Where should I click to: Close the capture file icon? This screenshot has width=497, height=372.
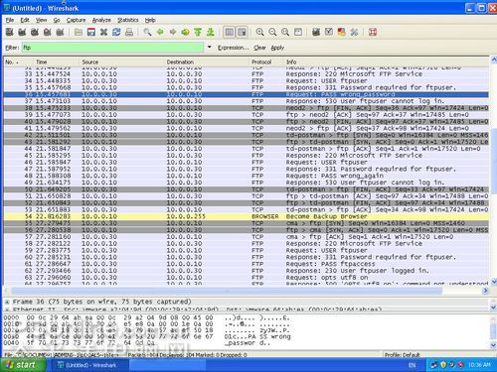[103, 32]
